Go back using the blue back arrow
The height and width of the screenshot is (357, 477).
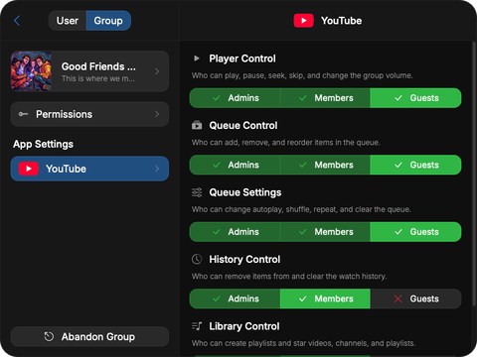point(17,21)
